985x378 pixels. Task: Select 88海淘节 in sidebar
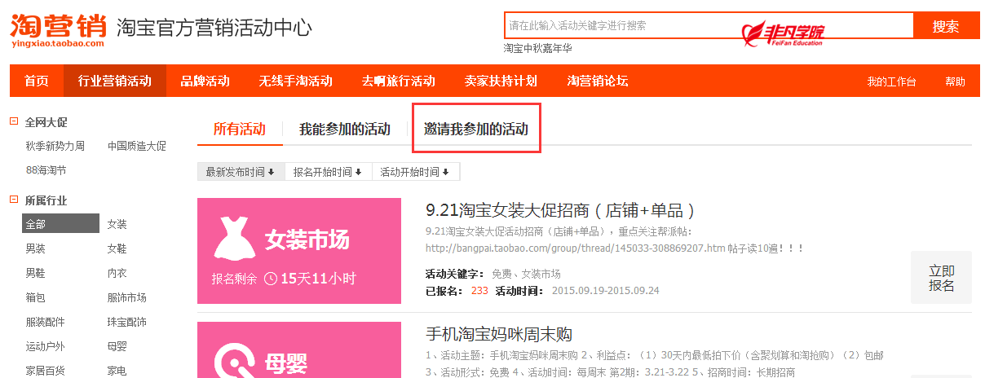click(46, 170)
